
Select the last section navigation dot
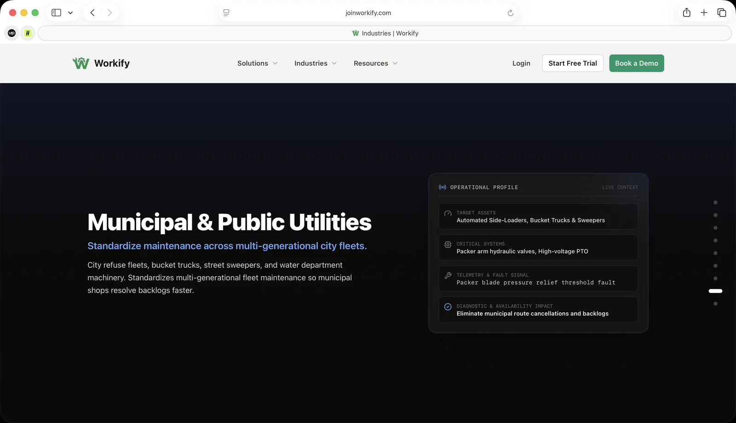tap(715, 304)
